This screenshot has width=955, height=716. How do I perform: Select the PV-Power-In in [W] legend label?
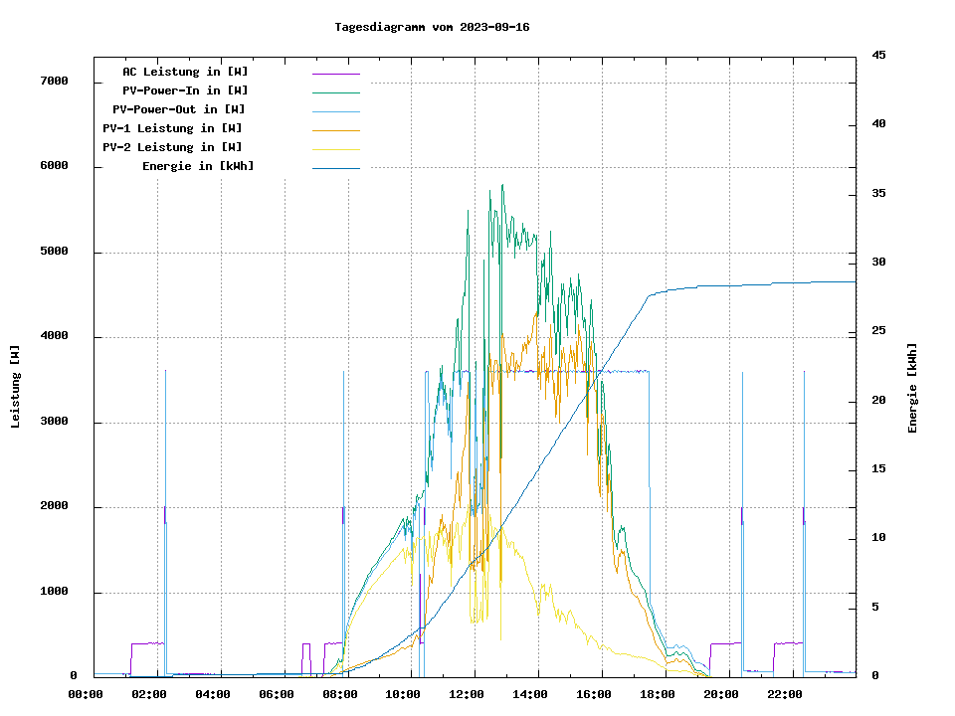click(192, 90)
